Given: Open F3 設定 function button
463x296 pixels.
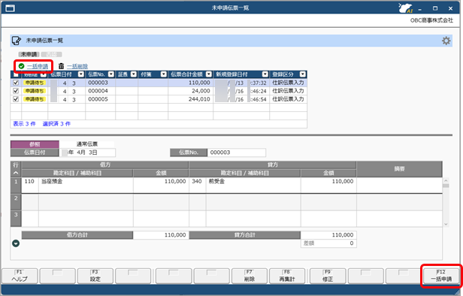Looking at the screenshot, I should click(95, 276).
